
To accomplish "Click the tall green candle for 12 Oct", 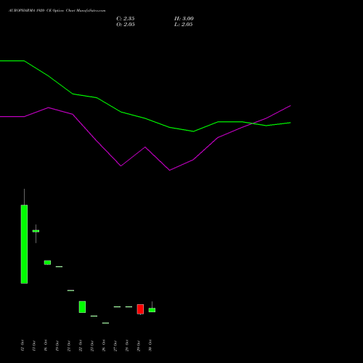I will [24, 244].
